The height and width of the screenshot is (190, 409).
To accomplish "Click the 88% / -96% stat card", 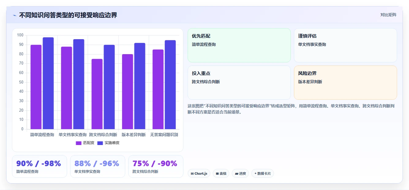I will coord(98,166).
